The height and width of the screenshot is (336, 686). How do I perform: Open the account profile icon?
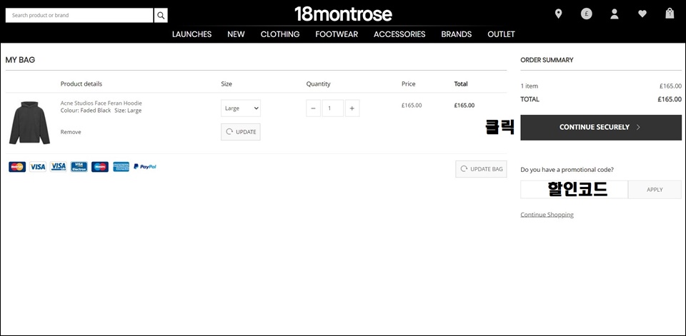point(615,14)
